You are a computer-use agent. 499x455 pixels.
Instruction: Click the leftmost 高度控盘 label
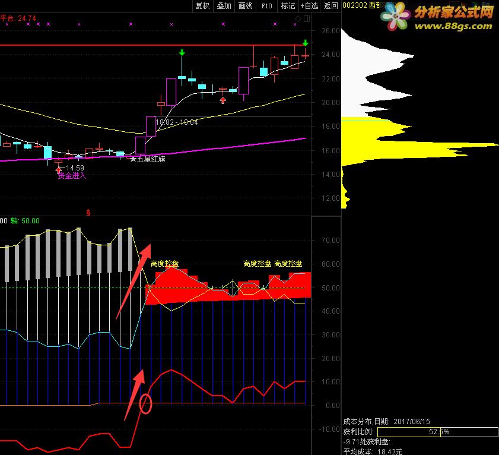[x=164, y=264]
